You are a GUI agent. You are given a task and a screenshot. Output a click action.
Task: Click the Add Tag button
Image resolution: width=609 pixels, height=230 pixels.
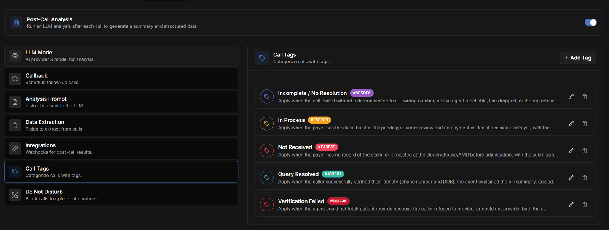point(577,58)
